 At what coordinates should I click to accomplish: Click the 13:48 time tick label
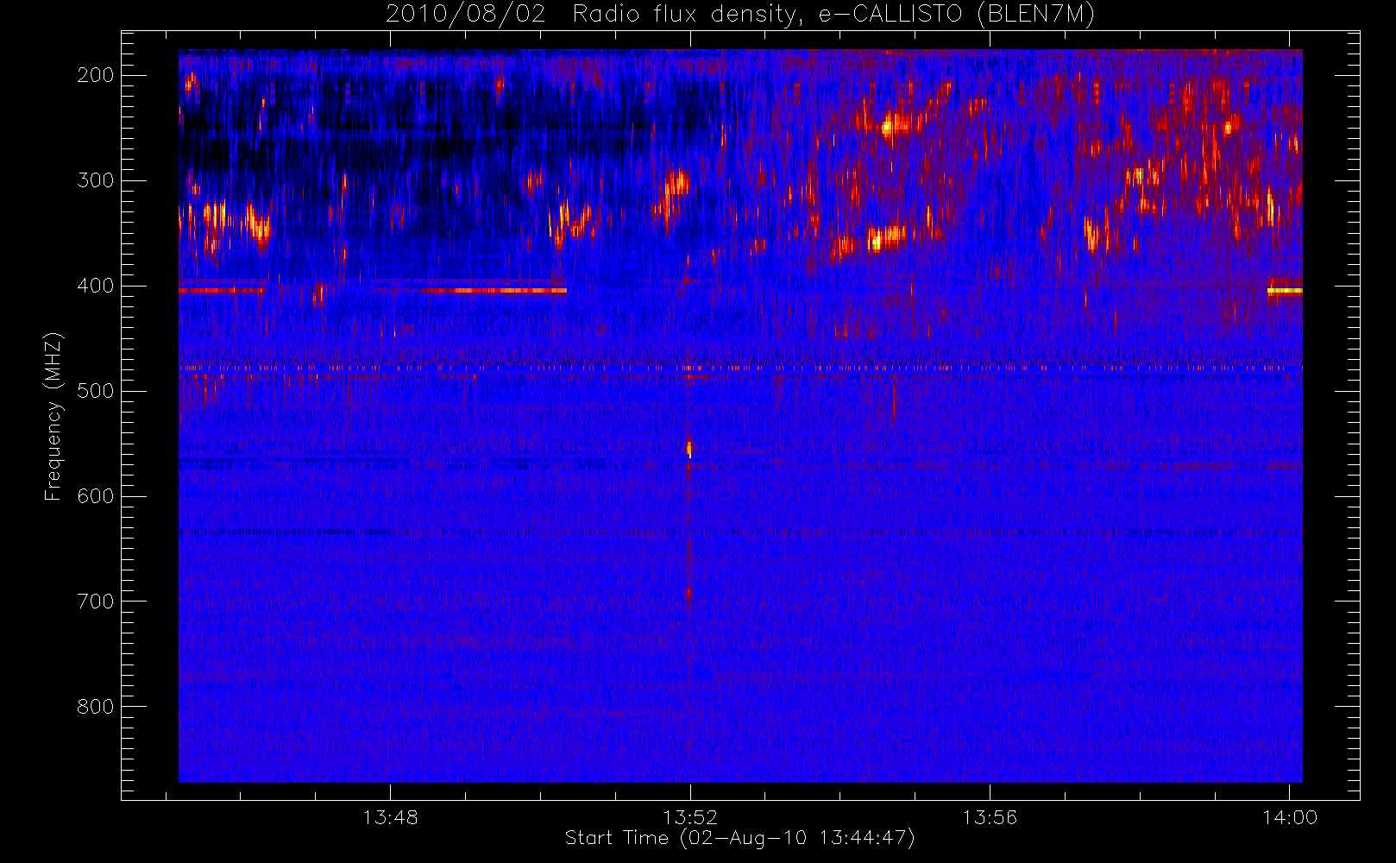point(390,817)
